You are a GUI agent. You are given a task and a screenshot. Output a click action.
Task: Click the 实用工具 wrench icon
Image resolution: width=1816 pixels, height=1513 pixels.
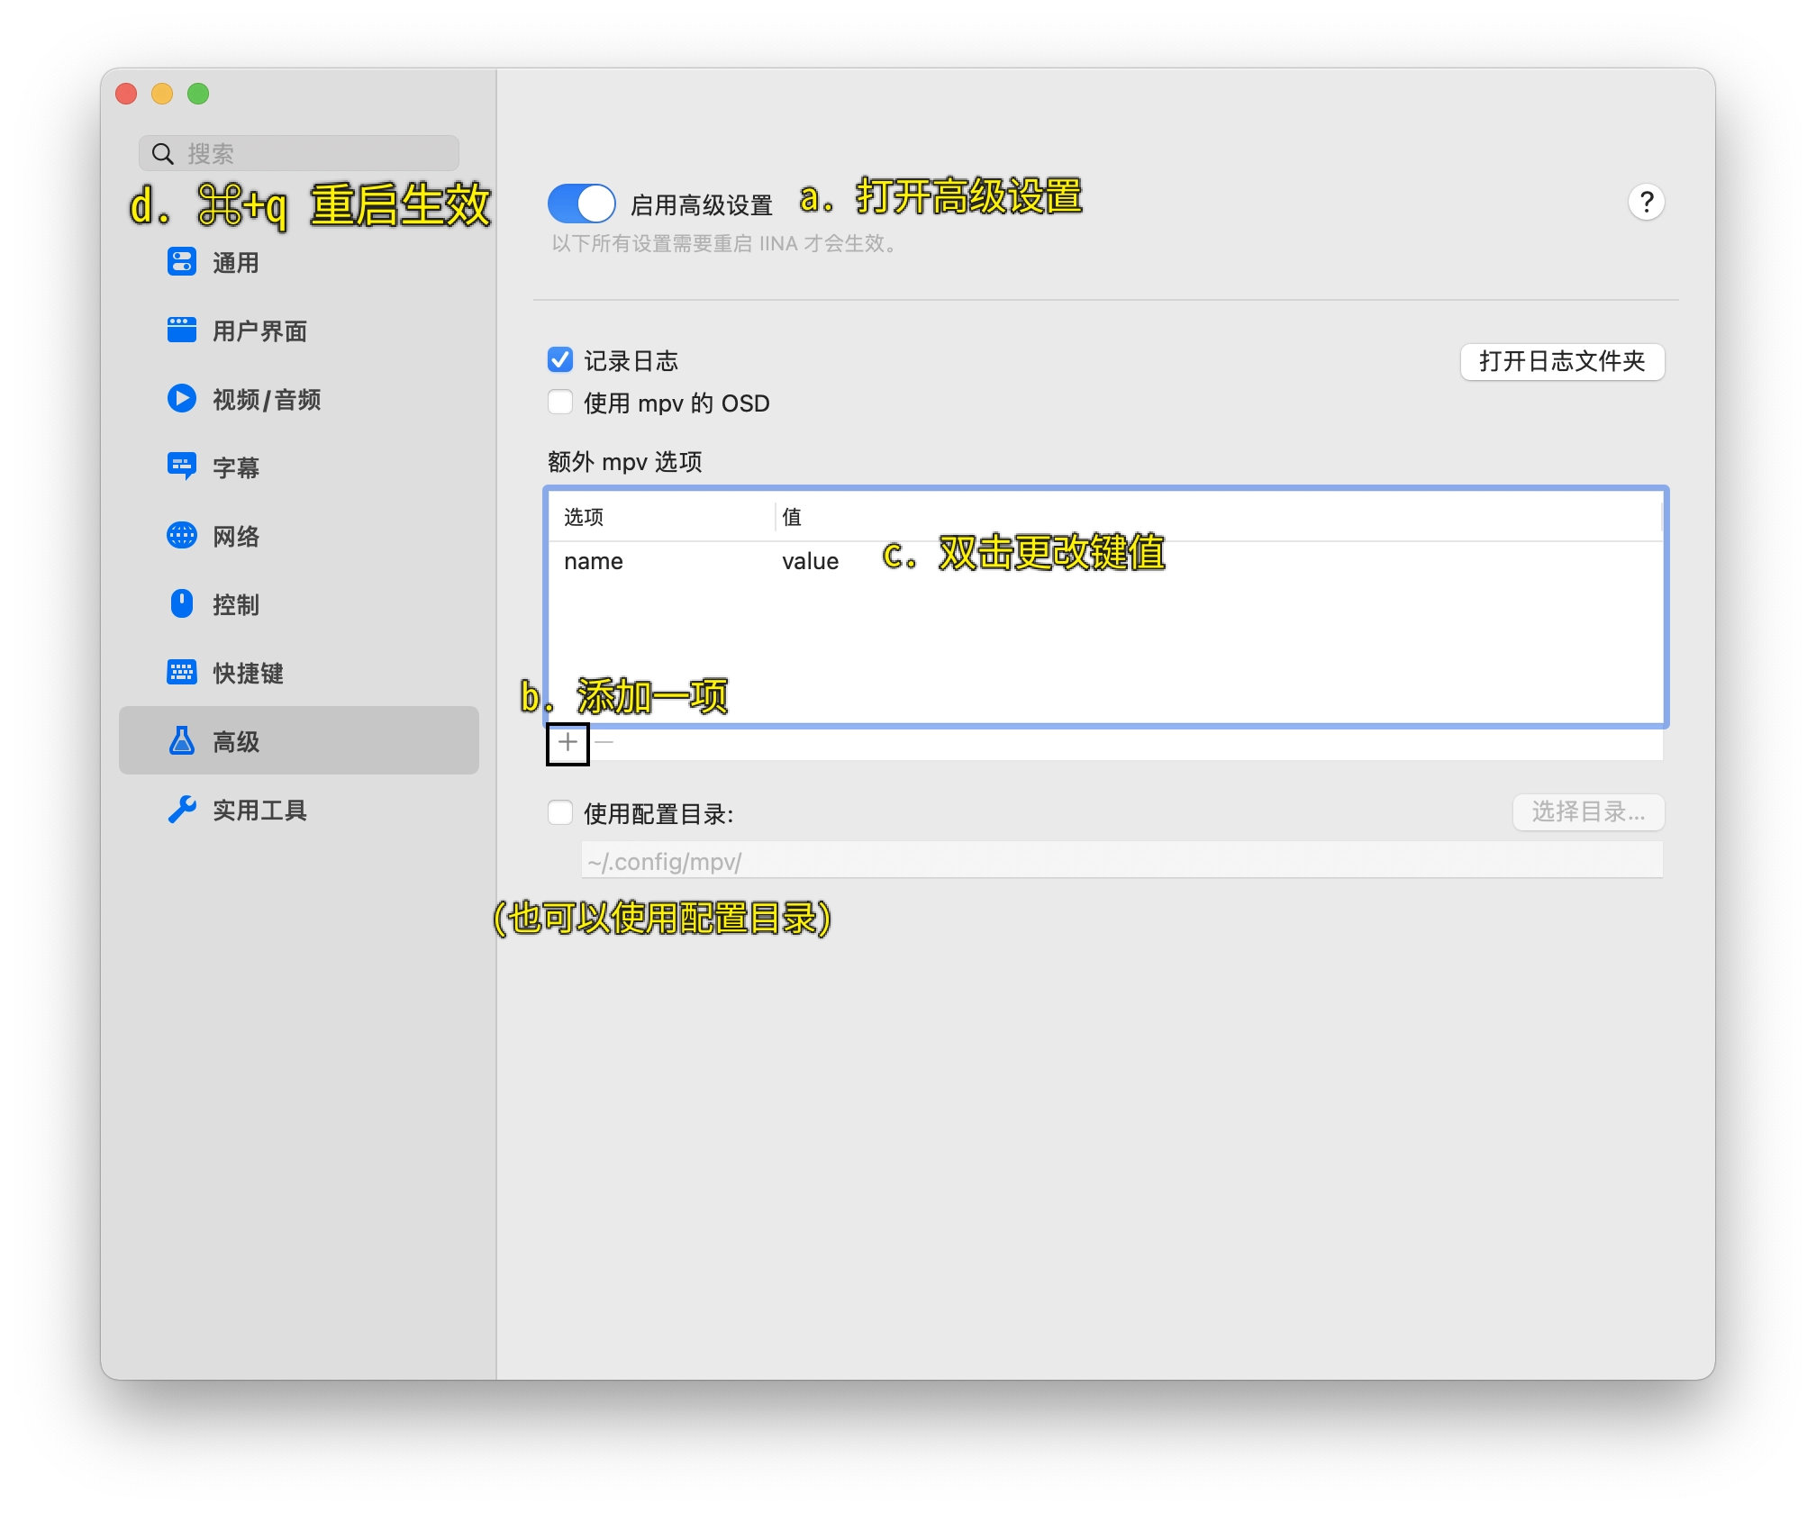(182, 810)
